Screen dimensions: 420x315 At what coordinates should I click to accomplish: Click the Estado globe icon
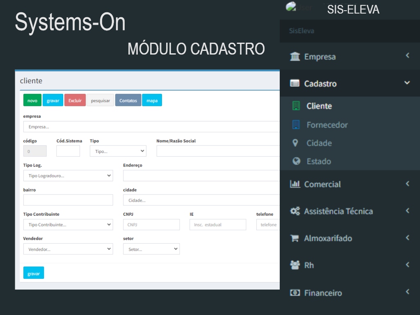point(296,161)
